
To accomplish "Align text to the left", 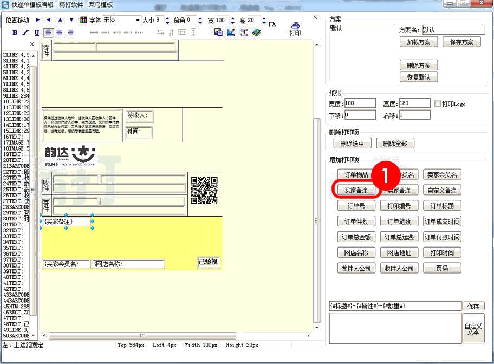I will (49, 32).
